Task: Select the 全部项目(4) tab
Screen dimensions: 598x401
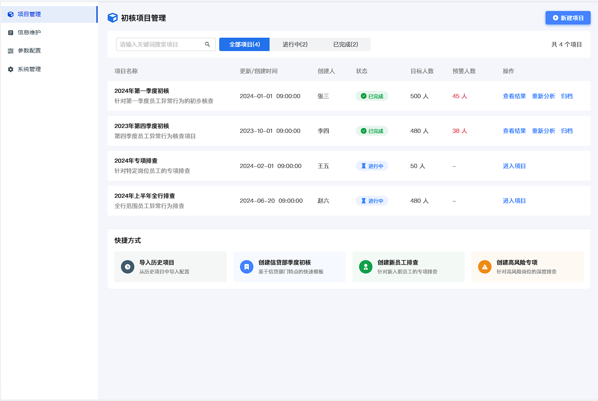Action: pos(244,44)
